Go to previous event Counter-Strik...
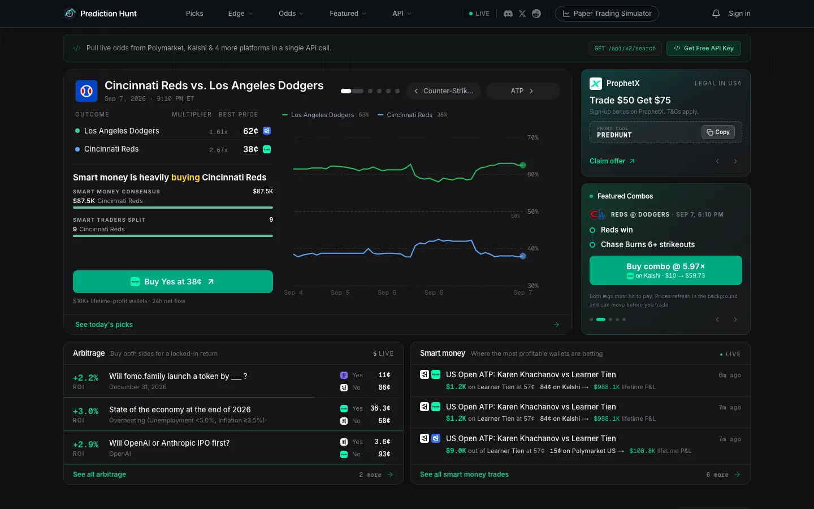The height and width of the screenshot is (509, 814). pyautogui.click(x=444, y=91)
